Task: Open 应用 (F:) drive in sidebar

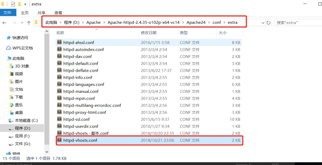Action: [x=22, y=136]
